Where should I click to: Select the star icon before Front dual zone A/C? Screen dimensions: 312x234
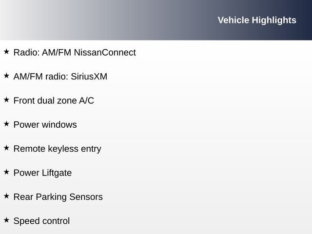(6, 99)
